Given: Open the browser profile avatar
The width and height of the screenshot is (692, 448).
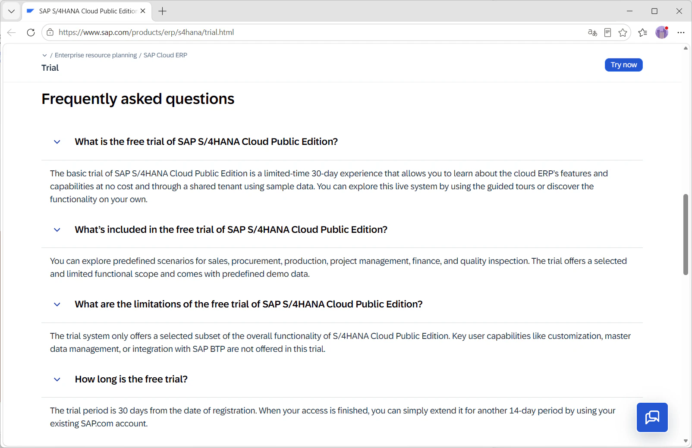Looking at the screenshot, I should pos(661,32).
